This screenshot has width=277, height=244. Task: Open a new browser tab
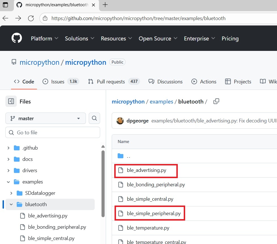point(105,5)
